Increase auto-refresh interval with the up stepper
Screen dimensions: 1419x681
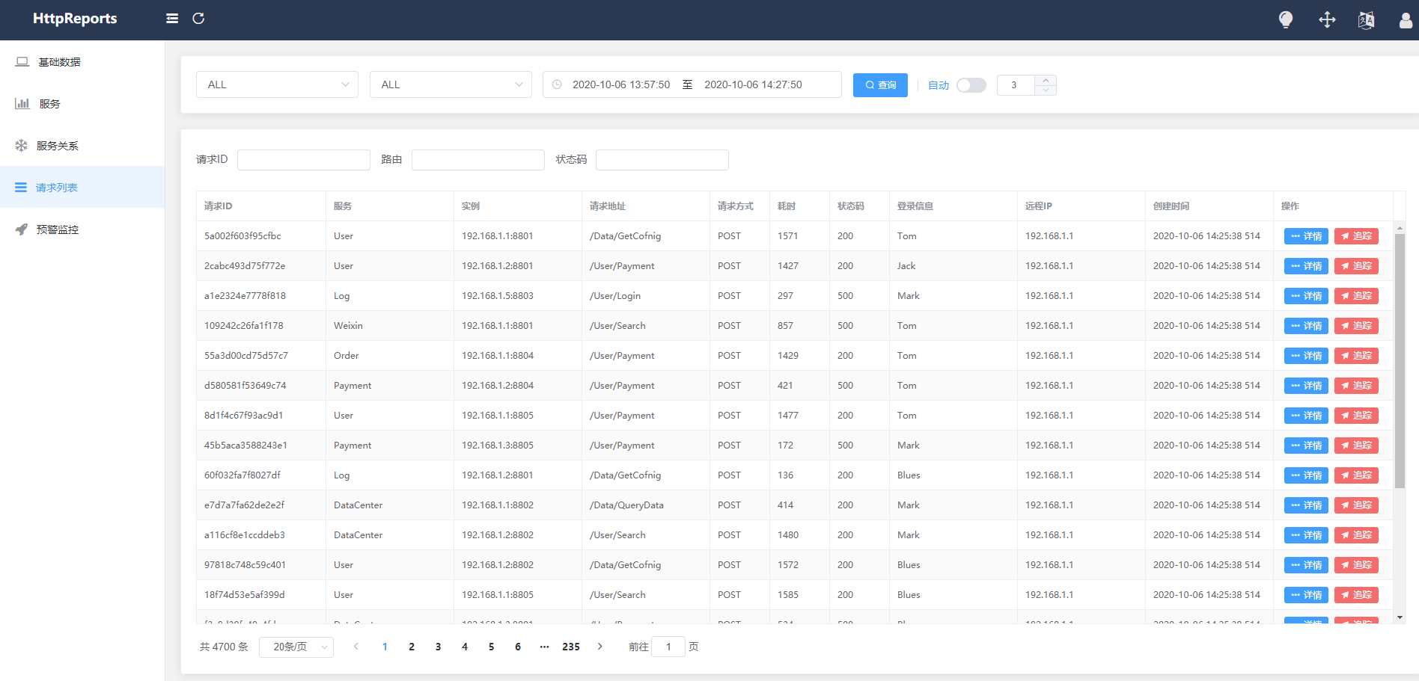1046,80
